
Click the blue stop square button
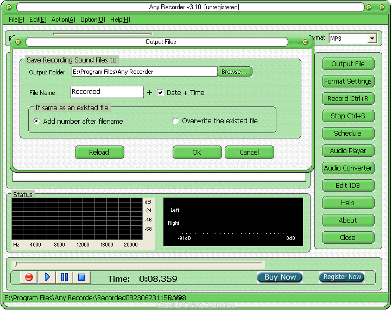82,277
